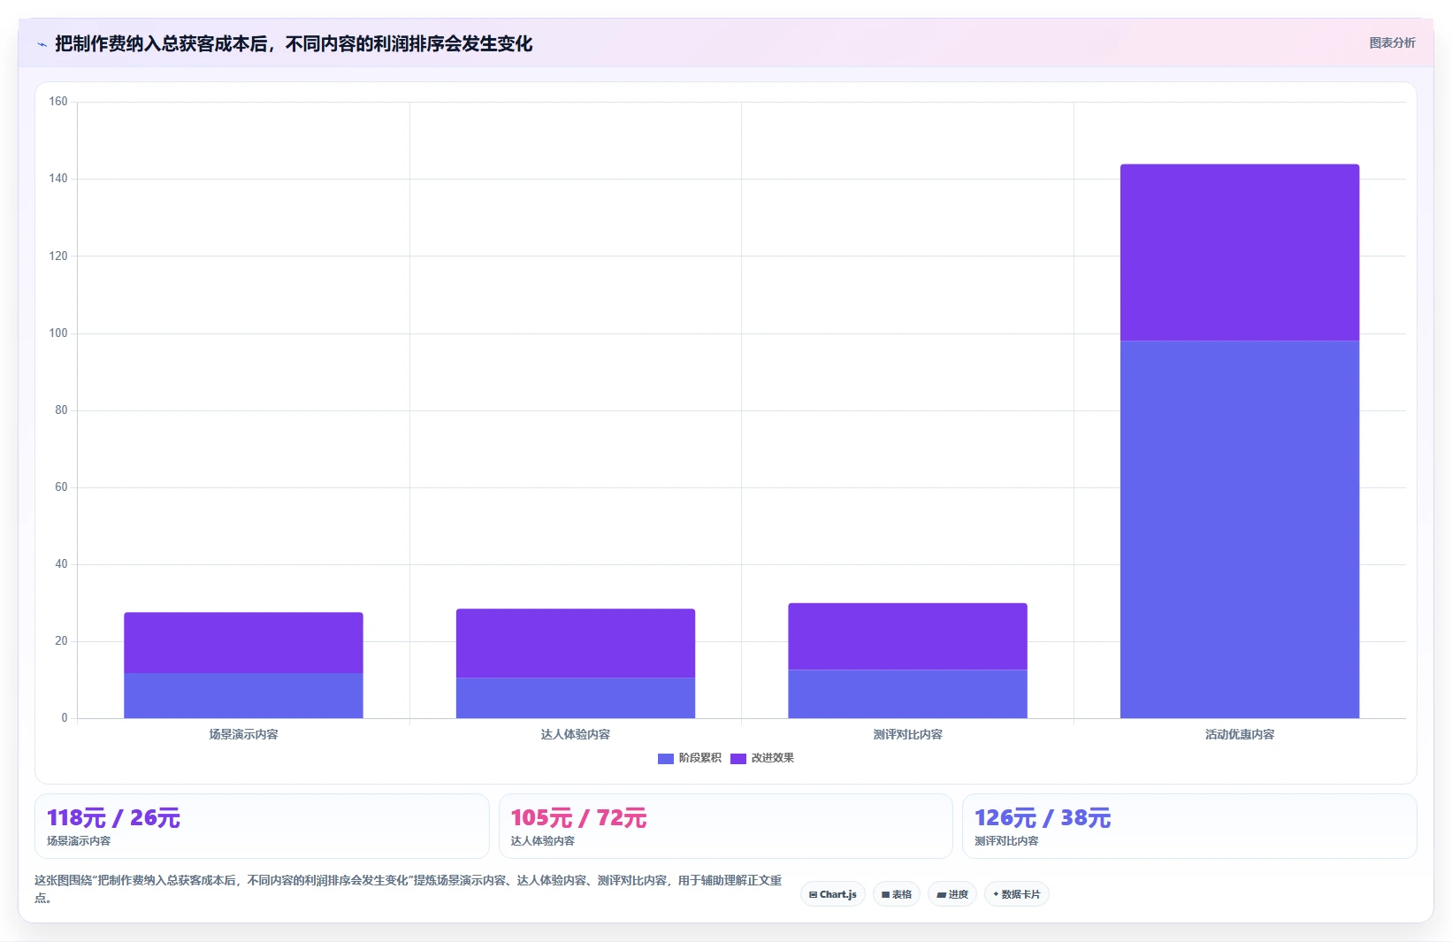Image resolution: width=1452 pixels, height=942 pixels.
Task: Click the 达人体验内容 caption under 105元
Action: pos(543,841)
